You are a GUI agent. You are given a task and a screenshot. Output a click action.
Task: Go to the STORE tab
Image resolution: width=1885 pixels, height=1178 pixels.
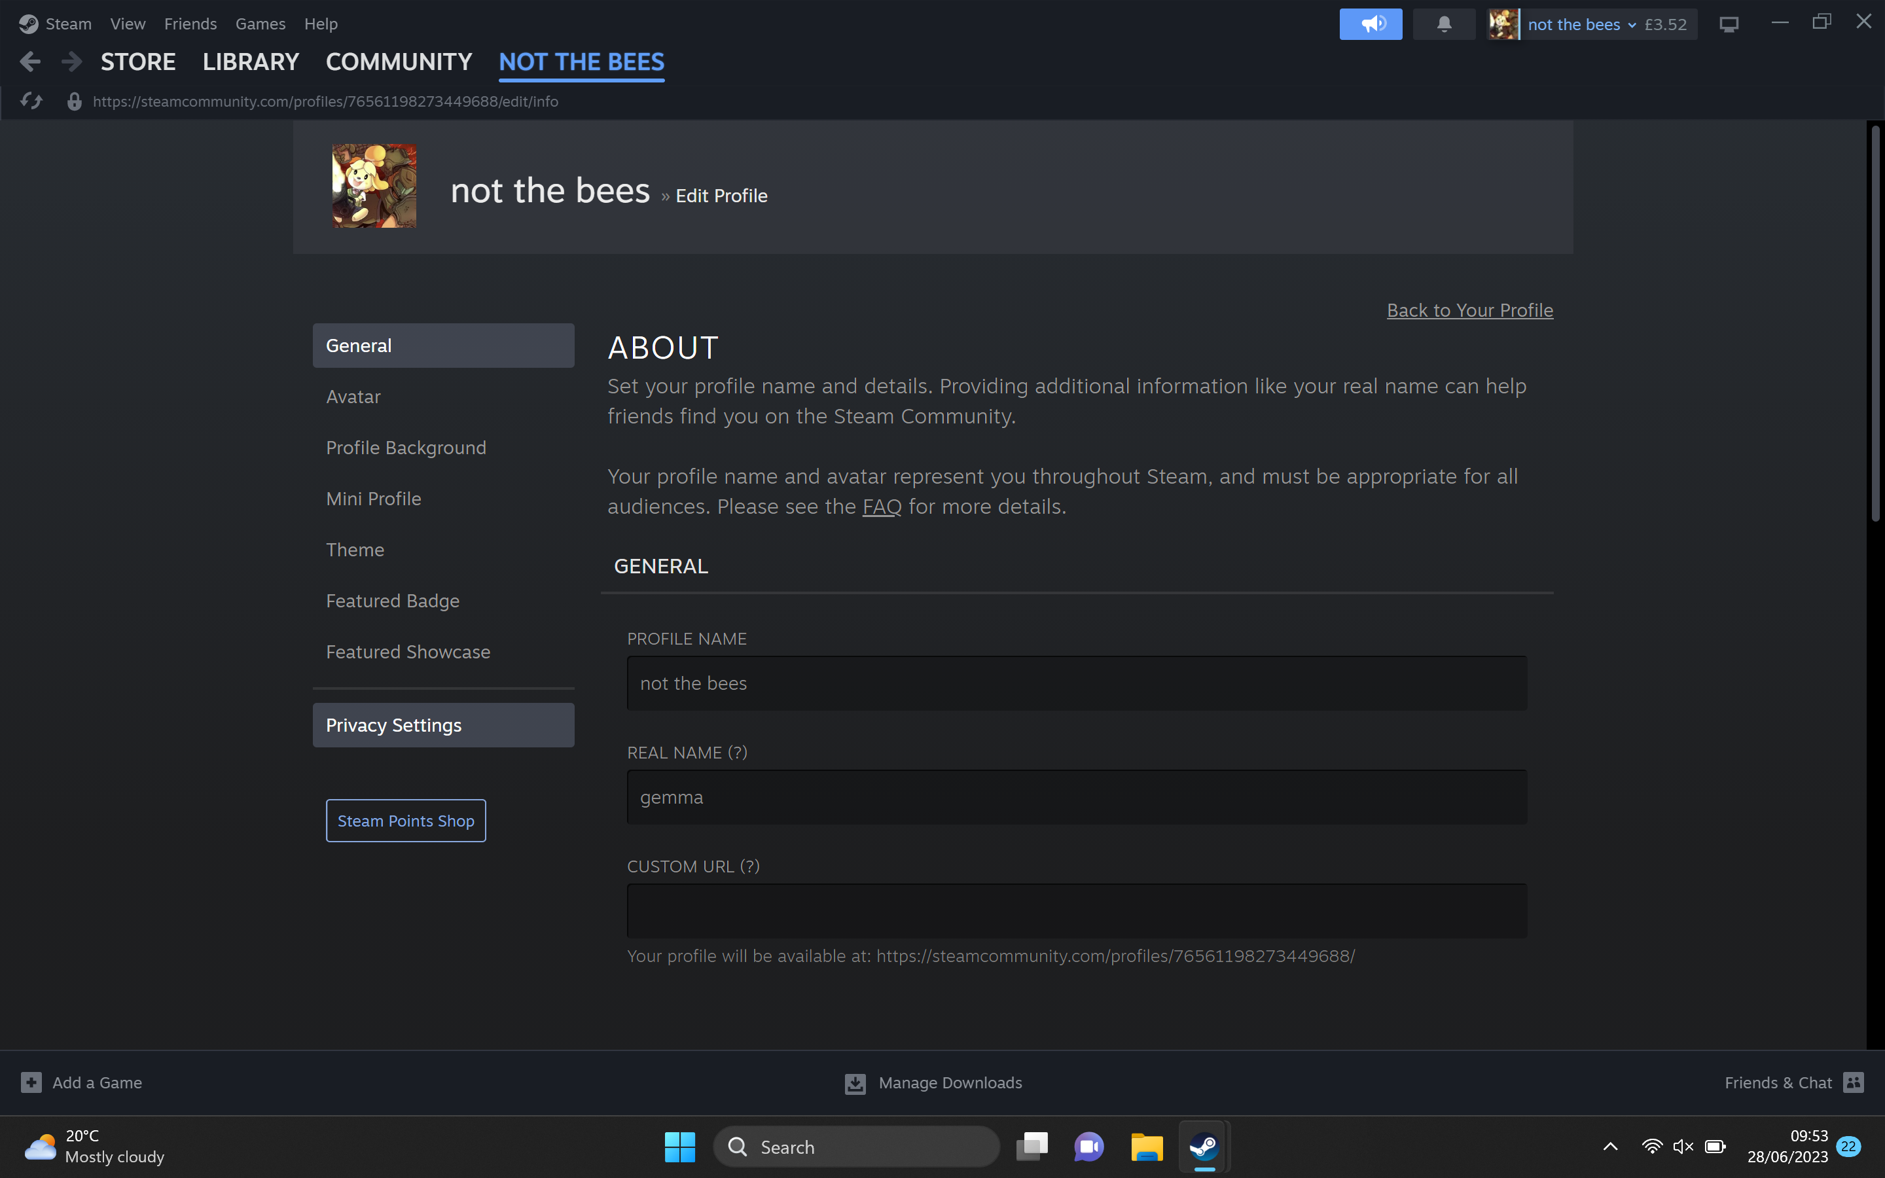[x=138, y=62]
